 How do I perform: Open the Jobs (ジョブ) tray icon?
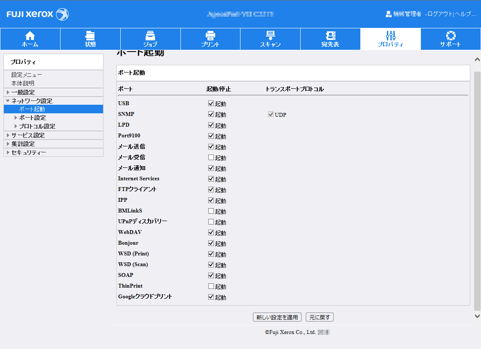150,36
